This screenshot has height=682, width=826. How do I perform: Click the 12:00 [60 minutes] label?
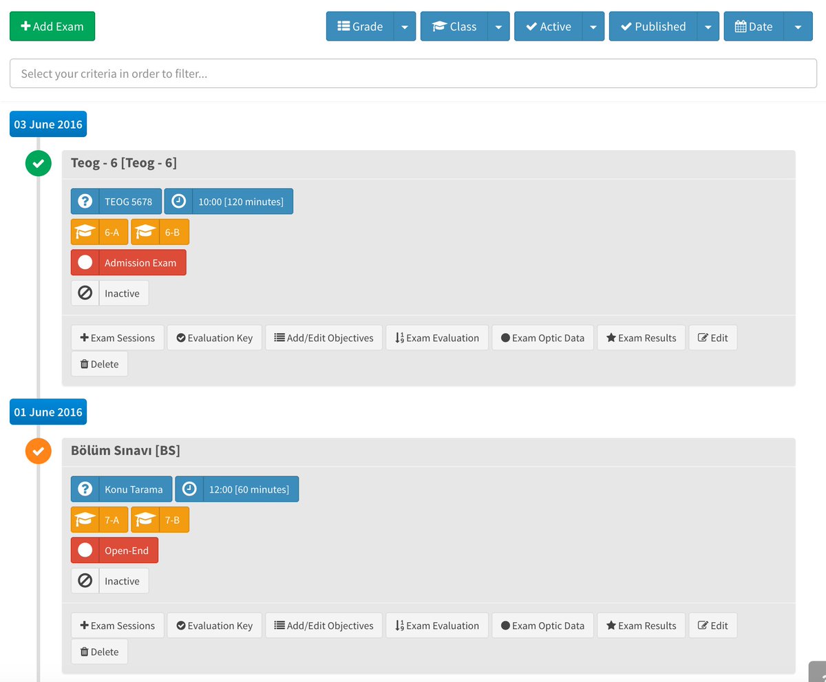click(249, 489)
